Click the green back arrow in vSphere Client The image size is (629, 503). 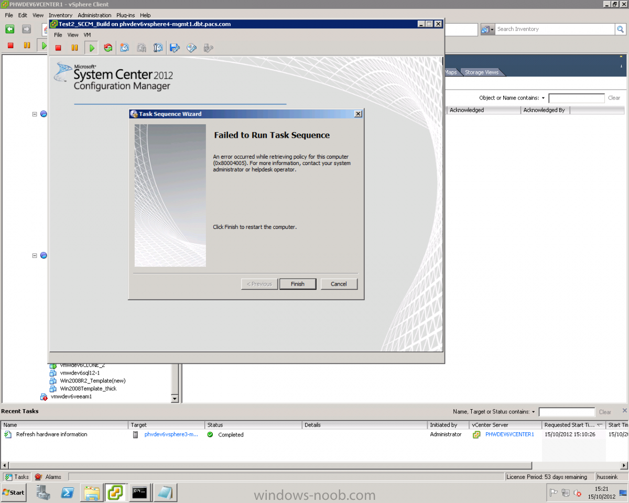coord(10,29)
